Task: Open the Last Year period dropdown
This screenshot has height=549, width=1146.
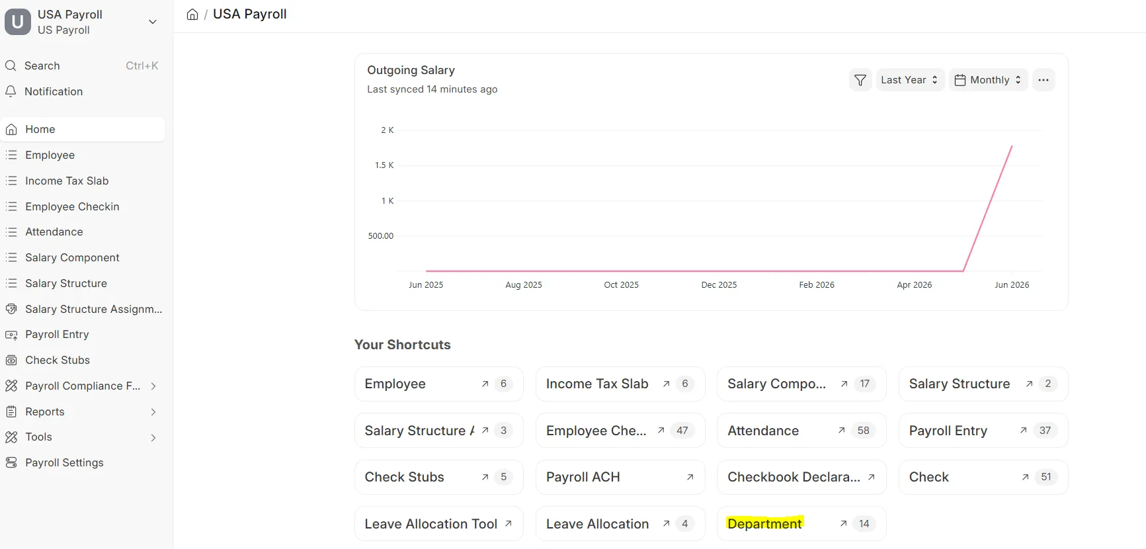Action: click(x=910, y=80)
